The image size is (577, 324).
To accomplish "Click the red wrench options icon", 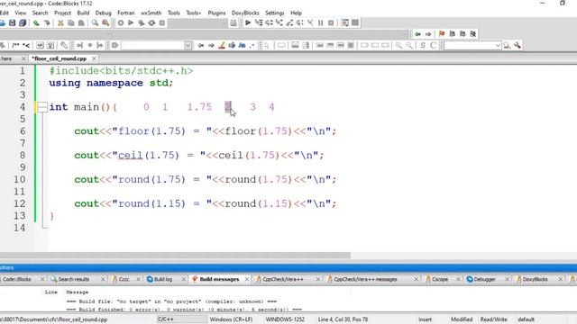I will pyautogui.click(x=517, y=45).
